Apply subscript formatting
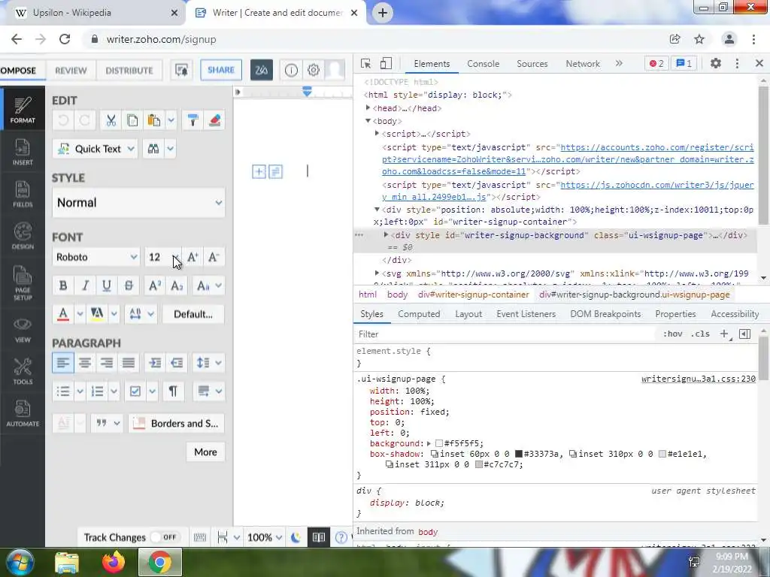Viewport: 770px width, 577px height. click(x=177, y=285)
